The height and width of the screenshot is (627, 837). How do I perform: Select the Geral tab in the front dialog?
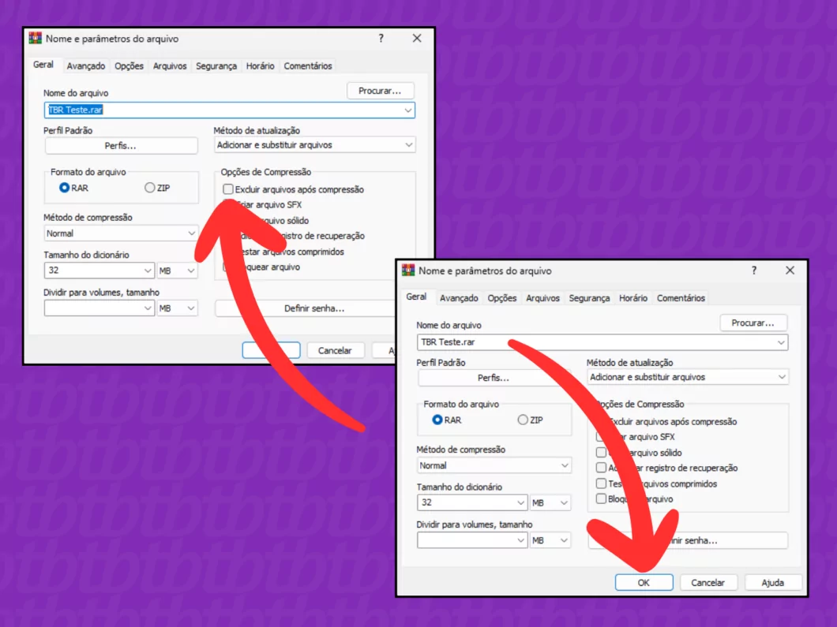point(416,297)
